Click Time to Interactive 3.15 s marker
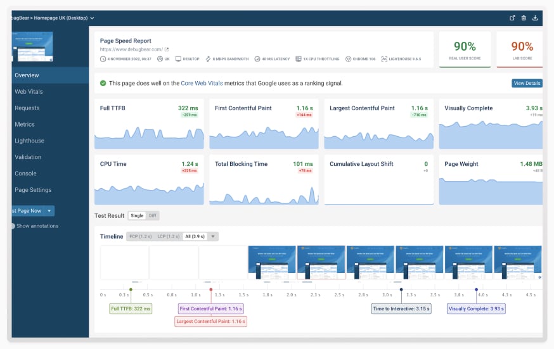 [401, 309]
